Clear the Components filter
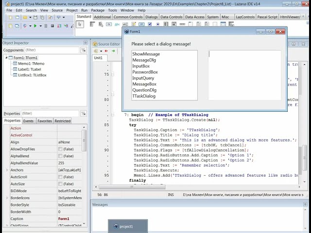This screenshot has height=233, width=311. [84, 50]
